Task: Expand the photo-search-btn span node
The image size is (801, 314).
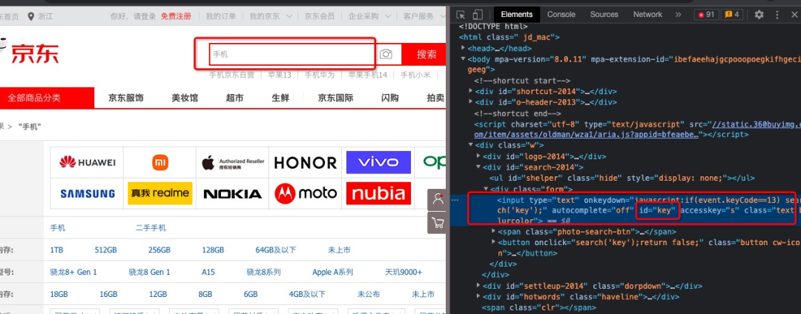Action: [493, 231]
